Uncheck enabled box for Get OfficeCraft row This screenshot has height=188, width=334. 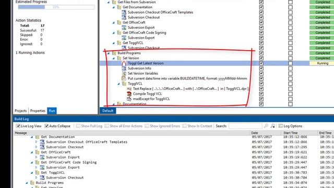[x=261, y=22]
